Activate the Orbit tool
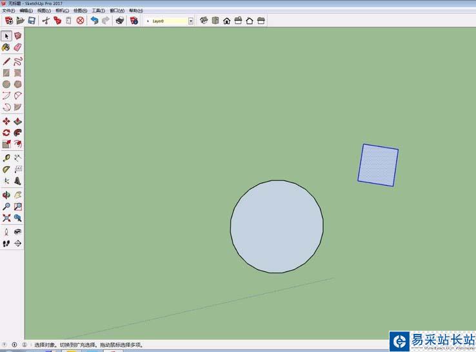This screenshot has height=352, width=476. tap(6, 195)
